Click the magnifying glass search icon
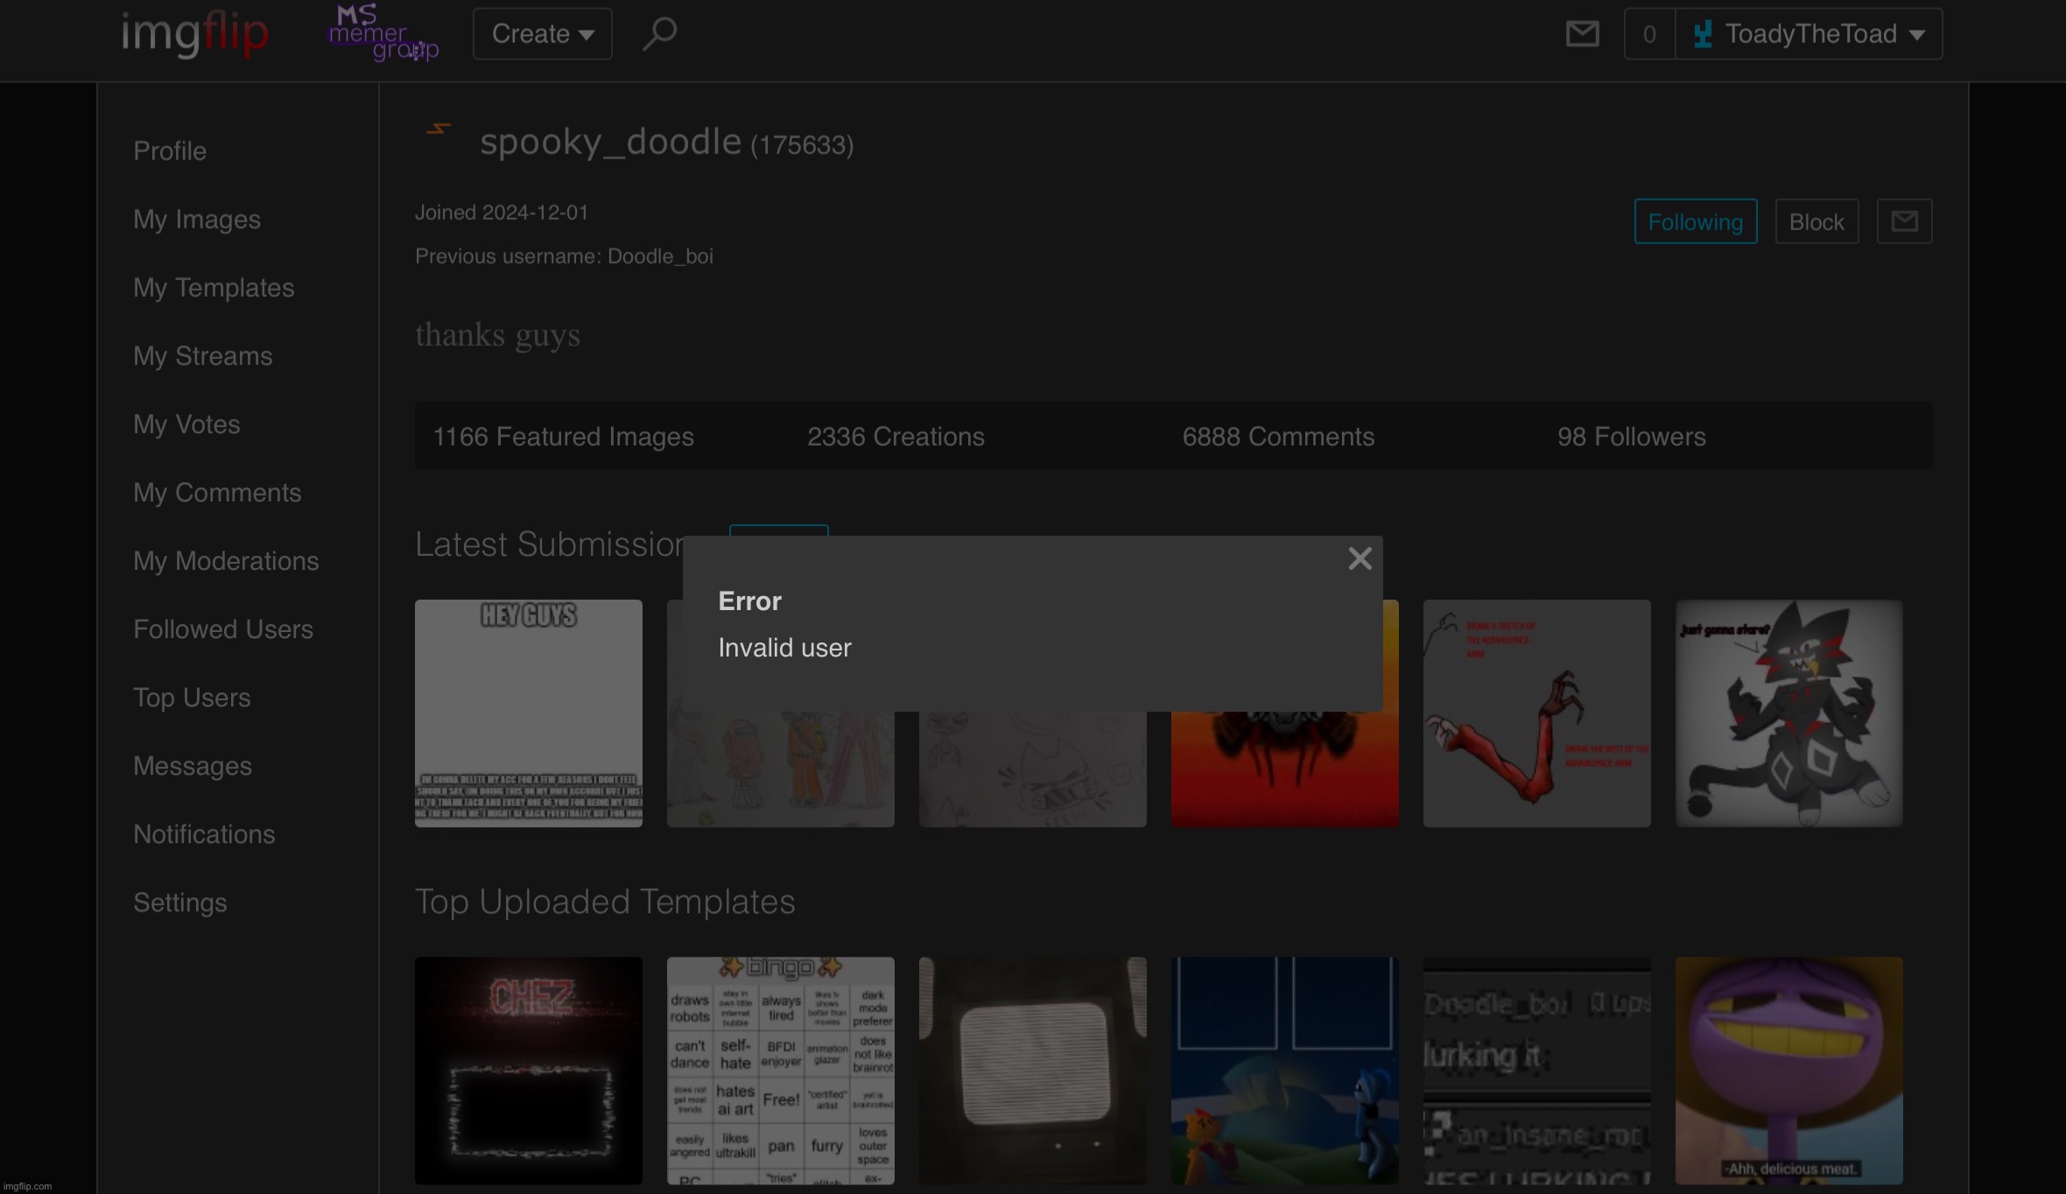2066x1194 pixels. point(659,35)
